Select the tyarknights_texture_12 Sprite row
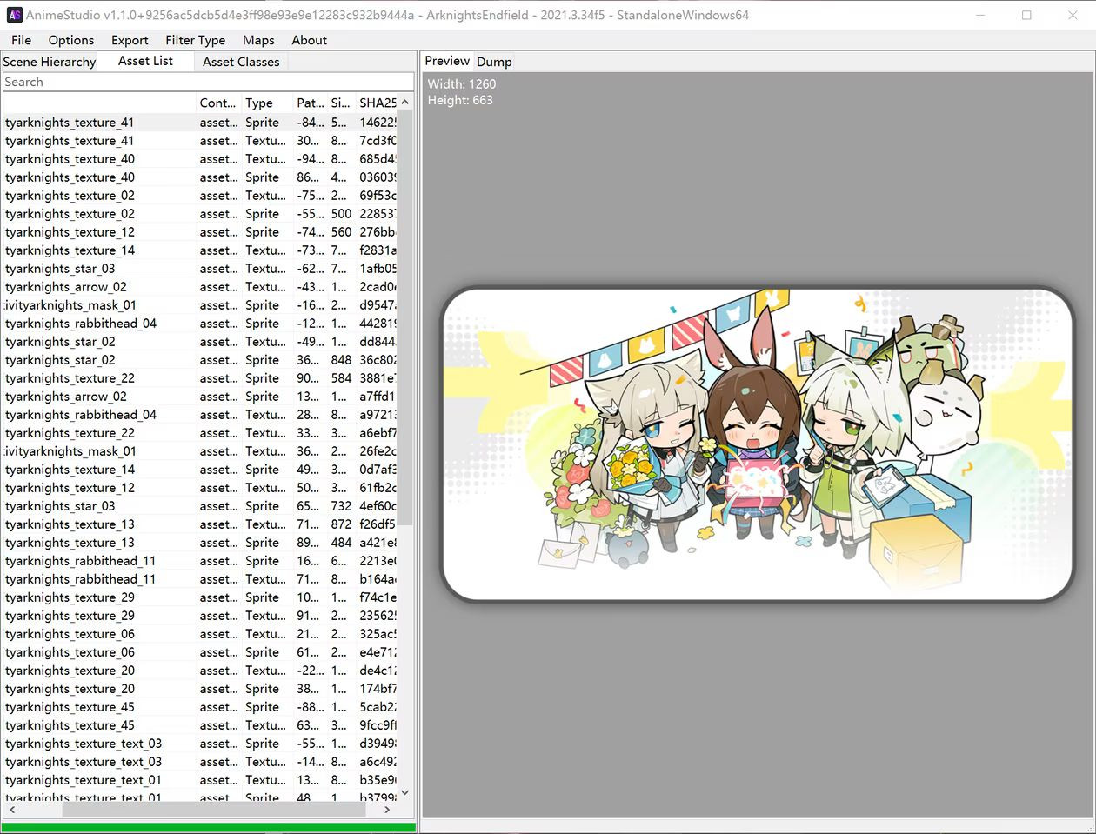1096x834 pixels. tap(200, 232)
